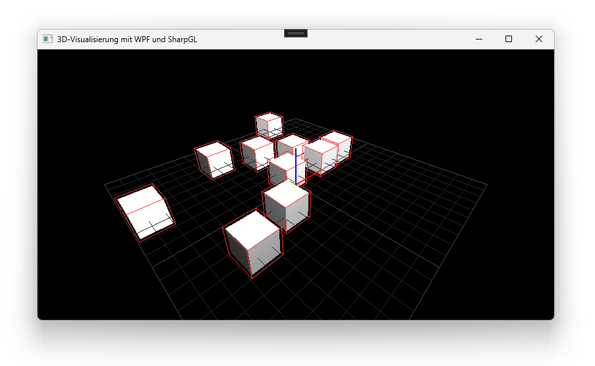Select the topmost cube at the back
The height and width of the screenshot is (366, 595).
269,126
